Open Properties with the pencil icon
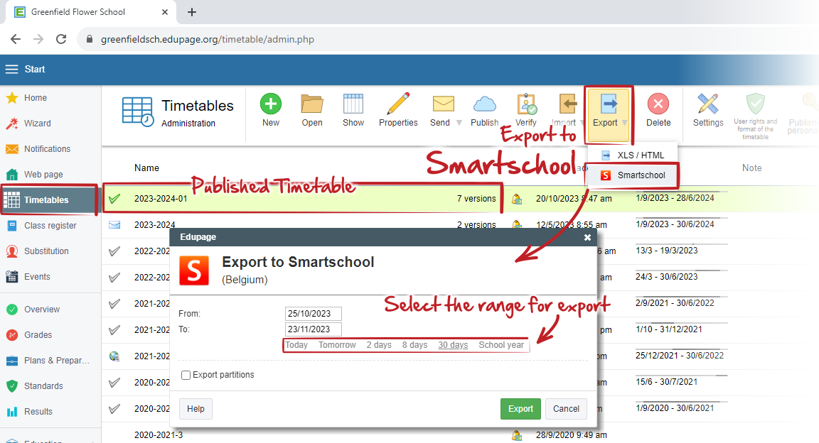This screenshot has width=819, height=443. click(398, 104)
